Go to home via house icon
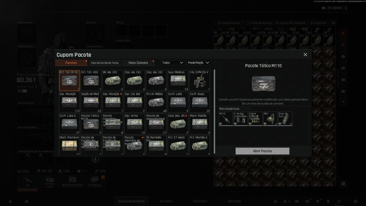 (27, 201)
